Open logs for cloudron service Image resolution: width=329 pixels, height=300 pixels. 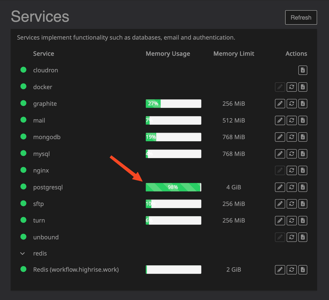[303, 70]
